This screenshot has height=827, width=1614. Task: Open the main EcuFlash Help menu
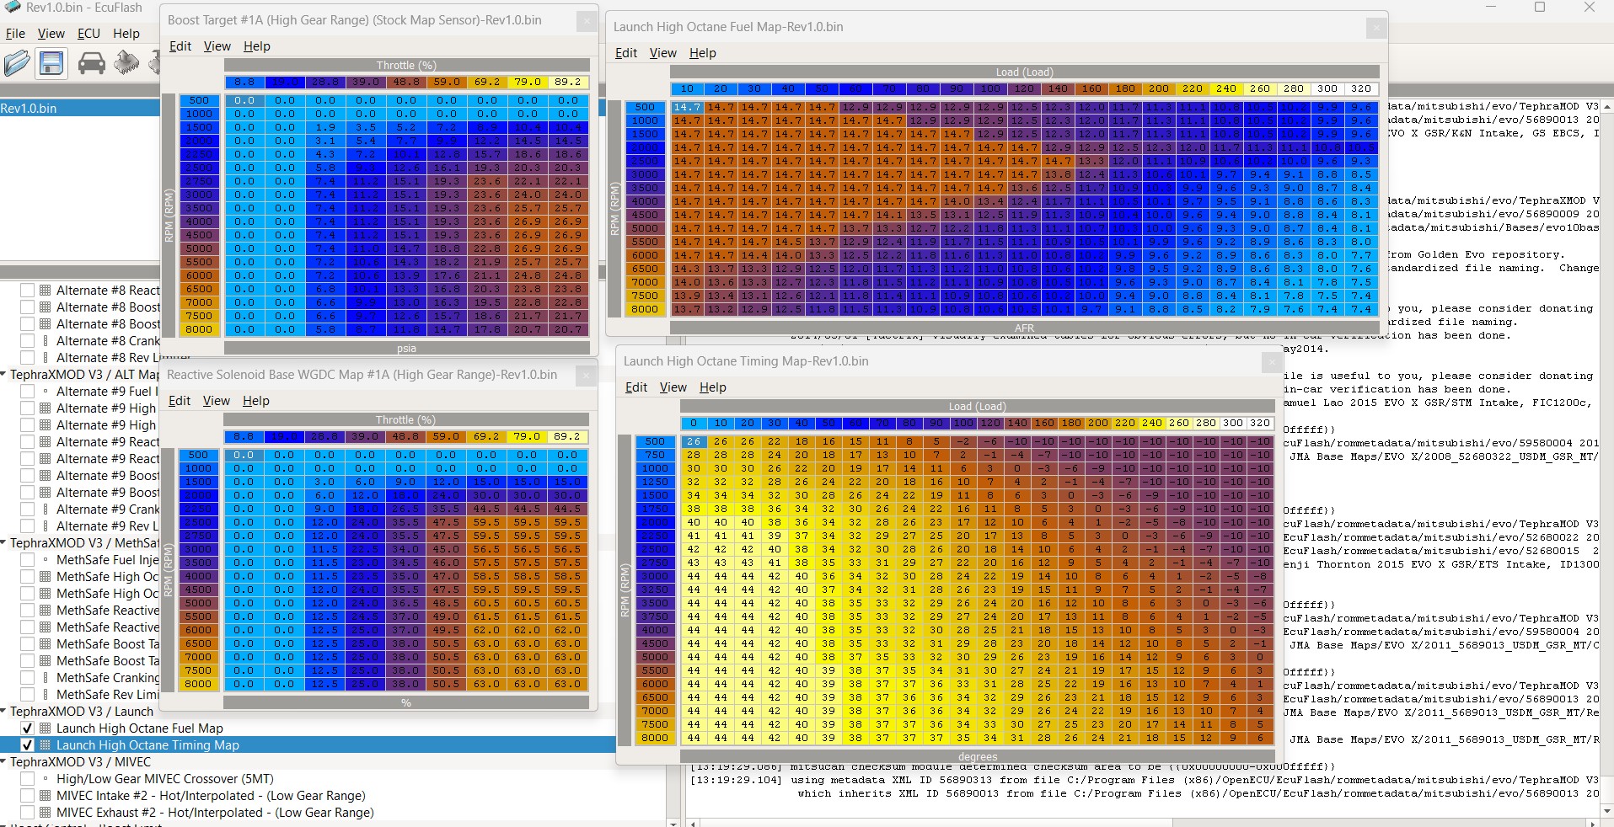(126, 34)
